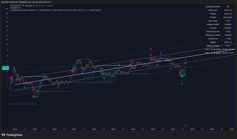237x139 pixels.
Task: Click the 62 price axis label
Action: pyautogui.click(x=7, y=22)
